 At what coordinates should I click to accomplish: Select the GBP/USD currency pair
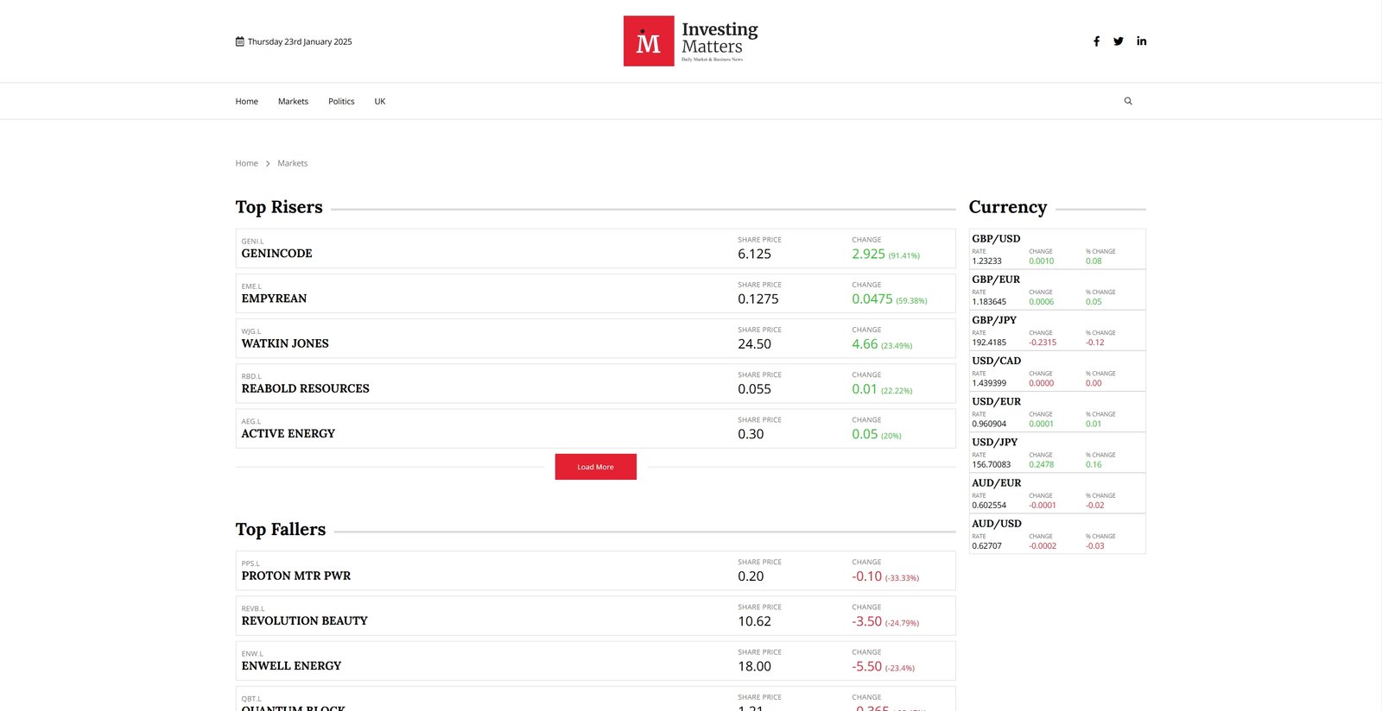click(x=1057, y=249)
